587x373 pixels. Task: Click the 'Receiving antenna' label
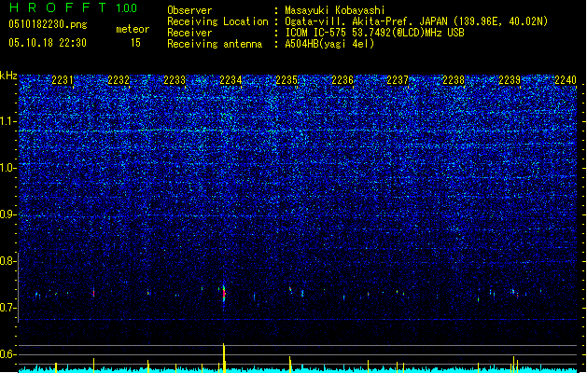click(x=215, y=44)
